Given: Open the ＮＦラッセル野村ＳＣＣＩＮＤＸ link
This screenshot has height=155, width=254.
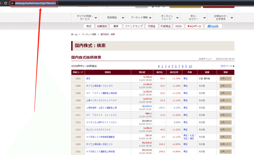Looking at the screenshot, I should [101, 122].
